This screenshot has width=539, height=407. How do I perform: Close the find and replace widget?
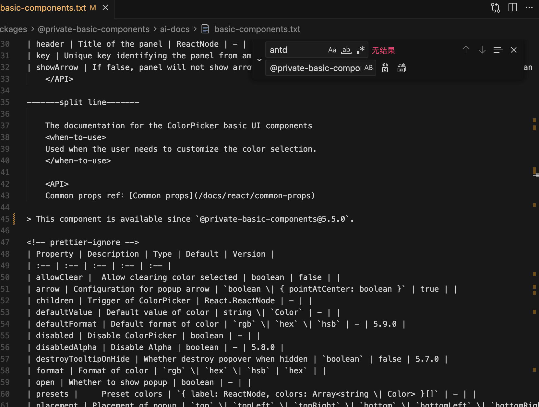(x=513, y=50)
